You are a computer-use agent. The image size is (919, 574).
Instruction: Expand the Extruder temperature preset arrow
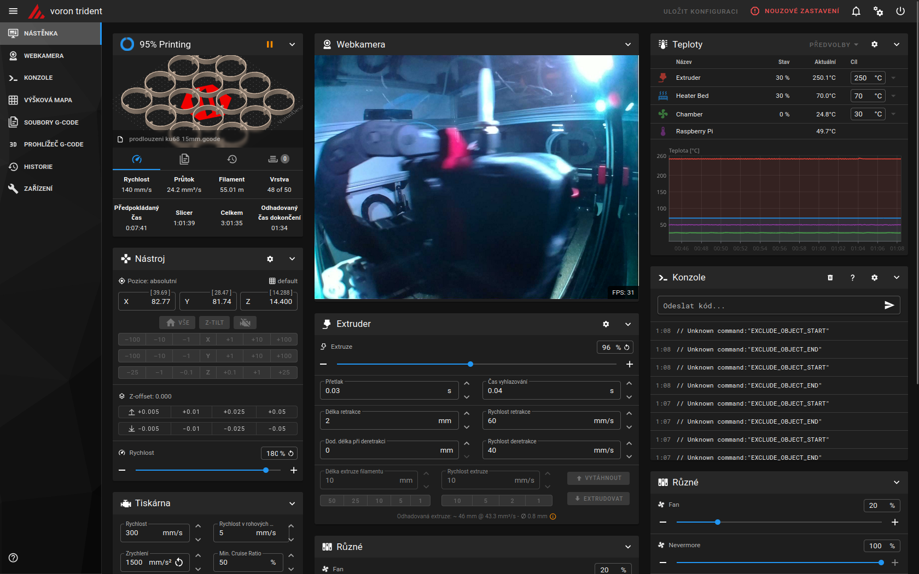pos(893,78)
